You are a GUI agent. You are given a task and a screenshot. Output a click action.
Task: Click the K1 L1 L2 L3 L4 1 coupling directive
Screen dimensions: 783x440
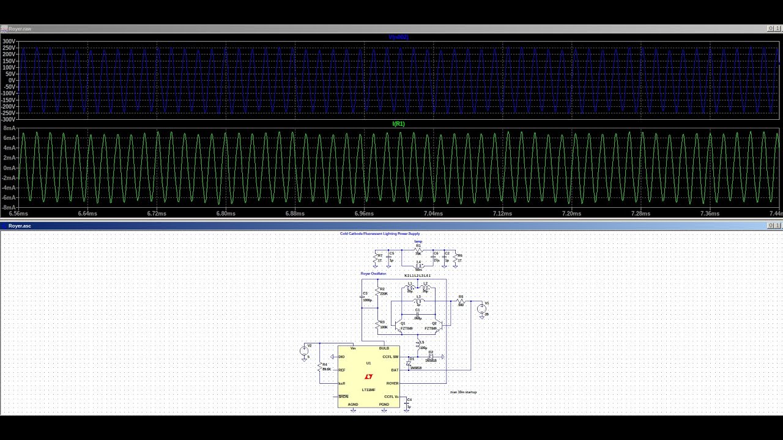(417, 276)
